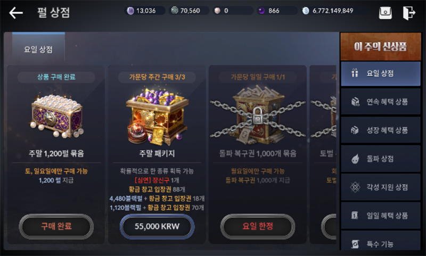Tap the purple M currency icon

[x=130, y=11]
